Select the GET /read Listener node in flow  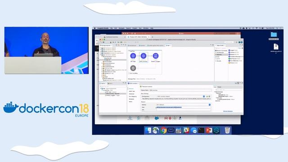click(x=133, y=56)
